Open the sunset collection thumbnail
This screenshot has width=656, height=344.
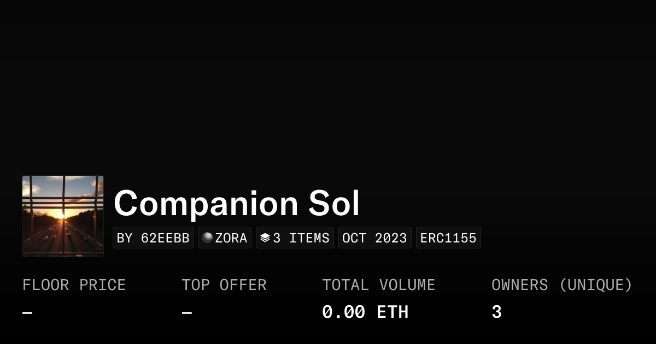point(63,216)
